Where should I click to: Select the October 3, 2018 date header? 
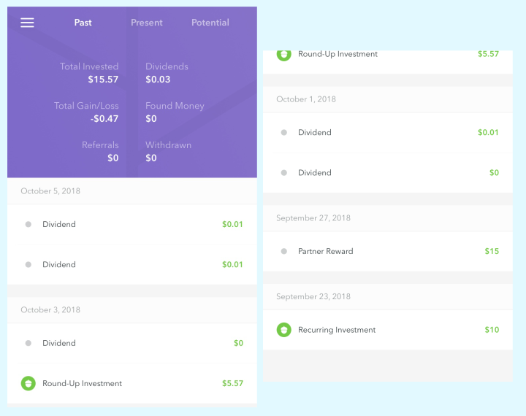coord(132,309)
